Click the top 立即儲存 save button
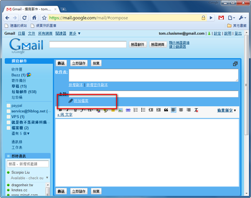The width and height of the screenshot is (251, 198). click(79, 63)
